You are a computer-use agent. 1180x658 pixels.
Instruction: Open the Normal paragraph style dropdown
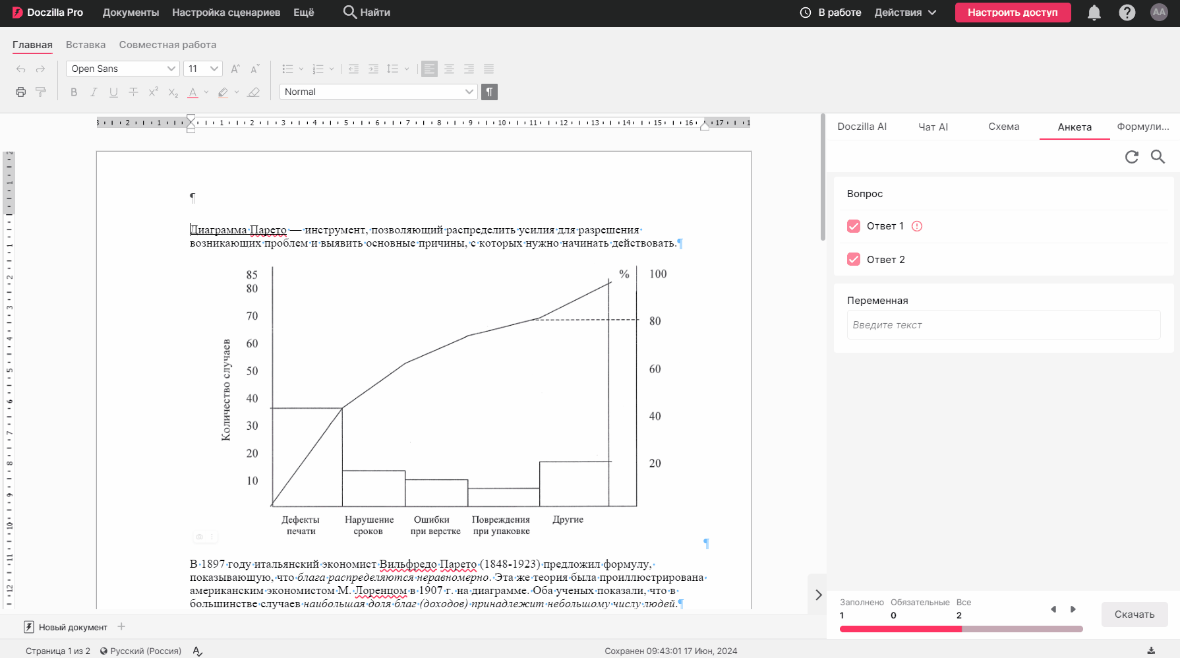(378, 92)
